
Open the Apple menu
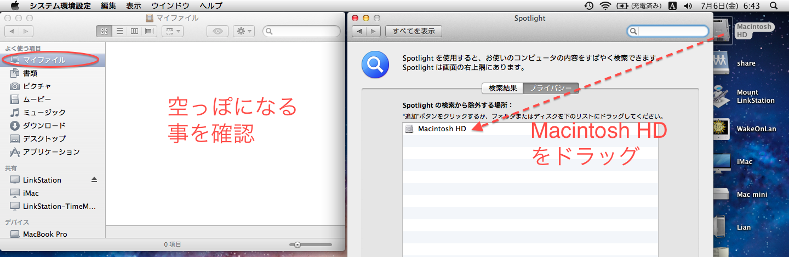pos(15,5)
